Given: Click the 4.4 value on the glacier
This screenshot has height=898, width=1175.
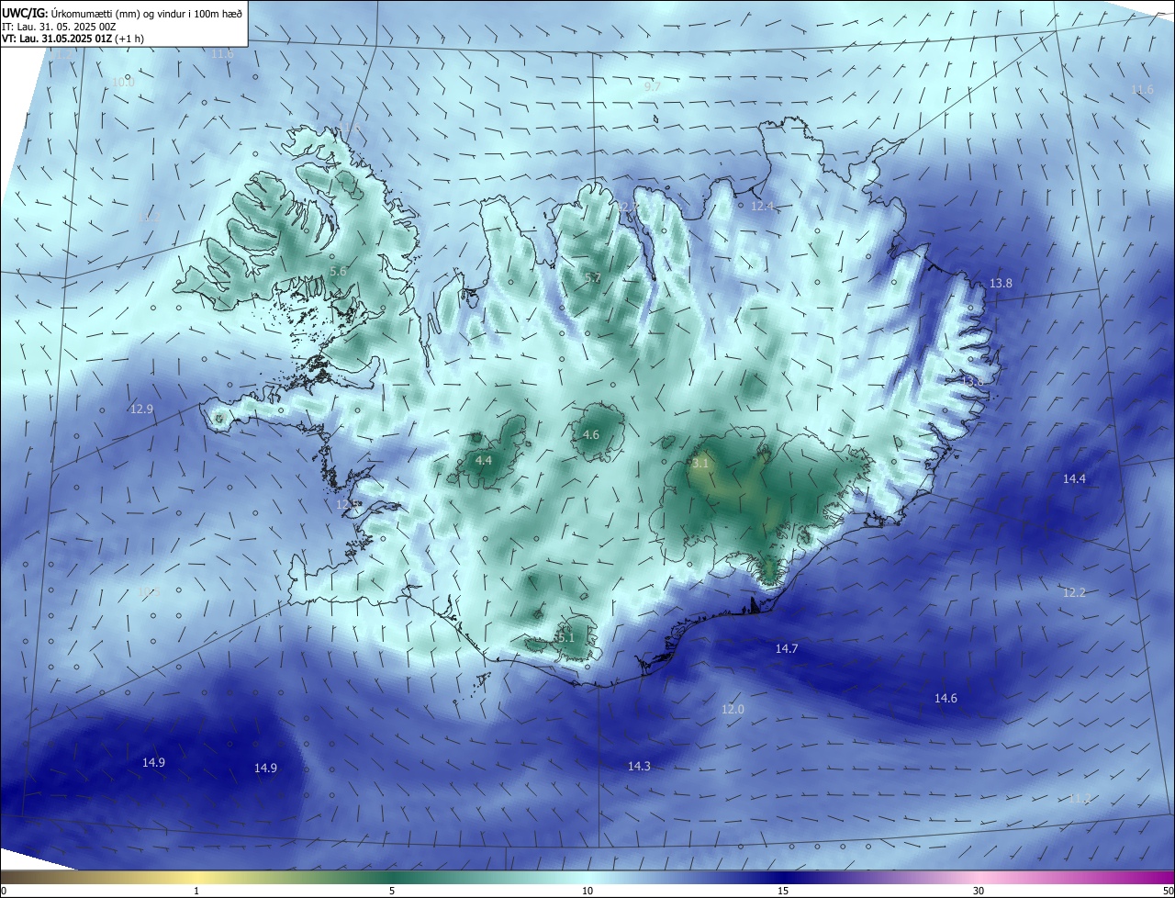Looking at the screenshot, I should pyautogui.click(x=484, y=460).
